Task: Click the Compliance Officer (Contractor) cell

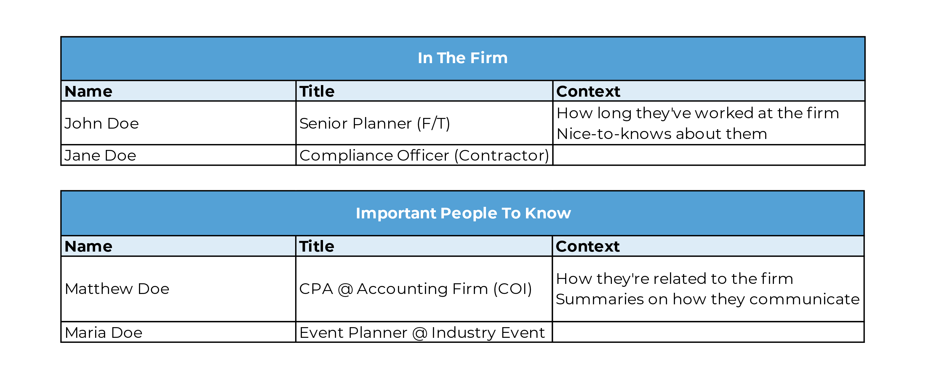Action: coord(424,155)
